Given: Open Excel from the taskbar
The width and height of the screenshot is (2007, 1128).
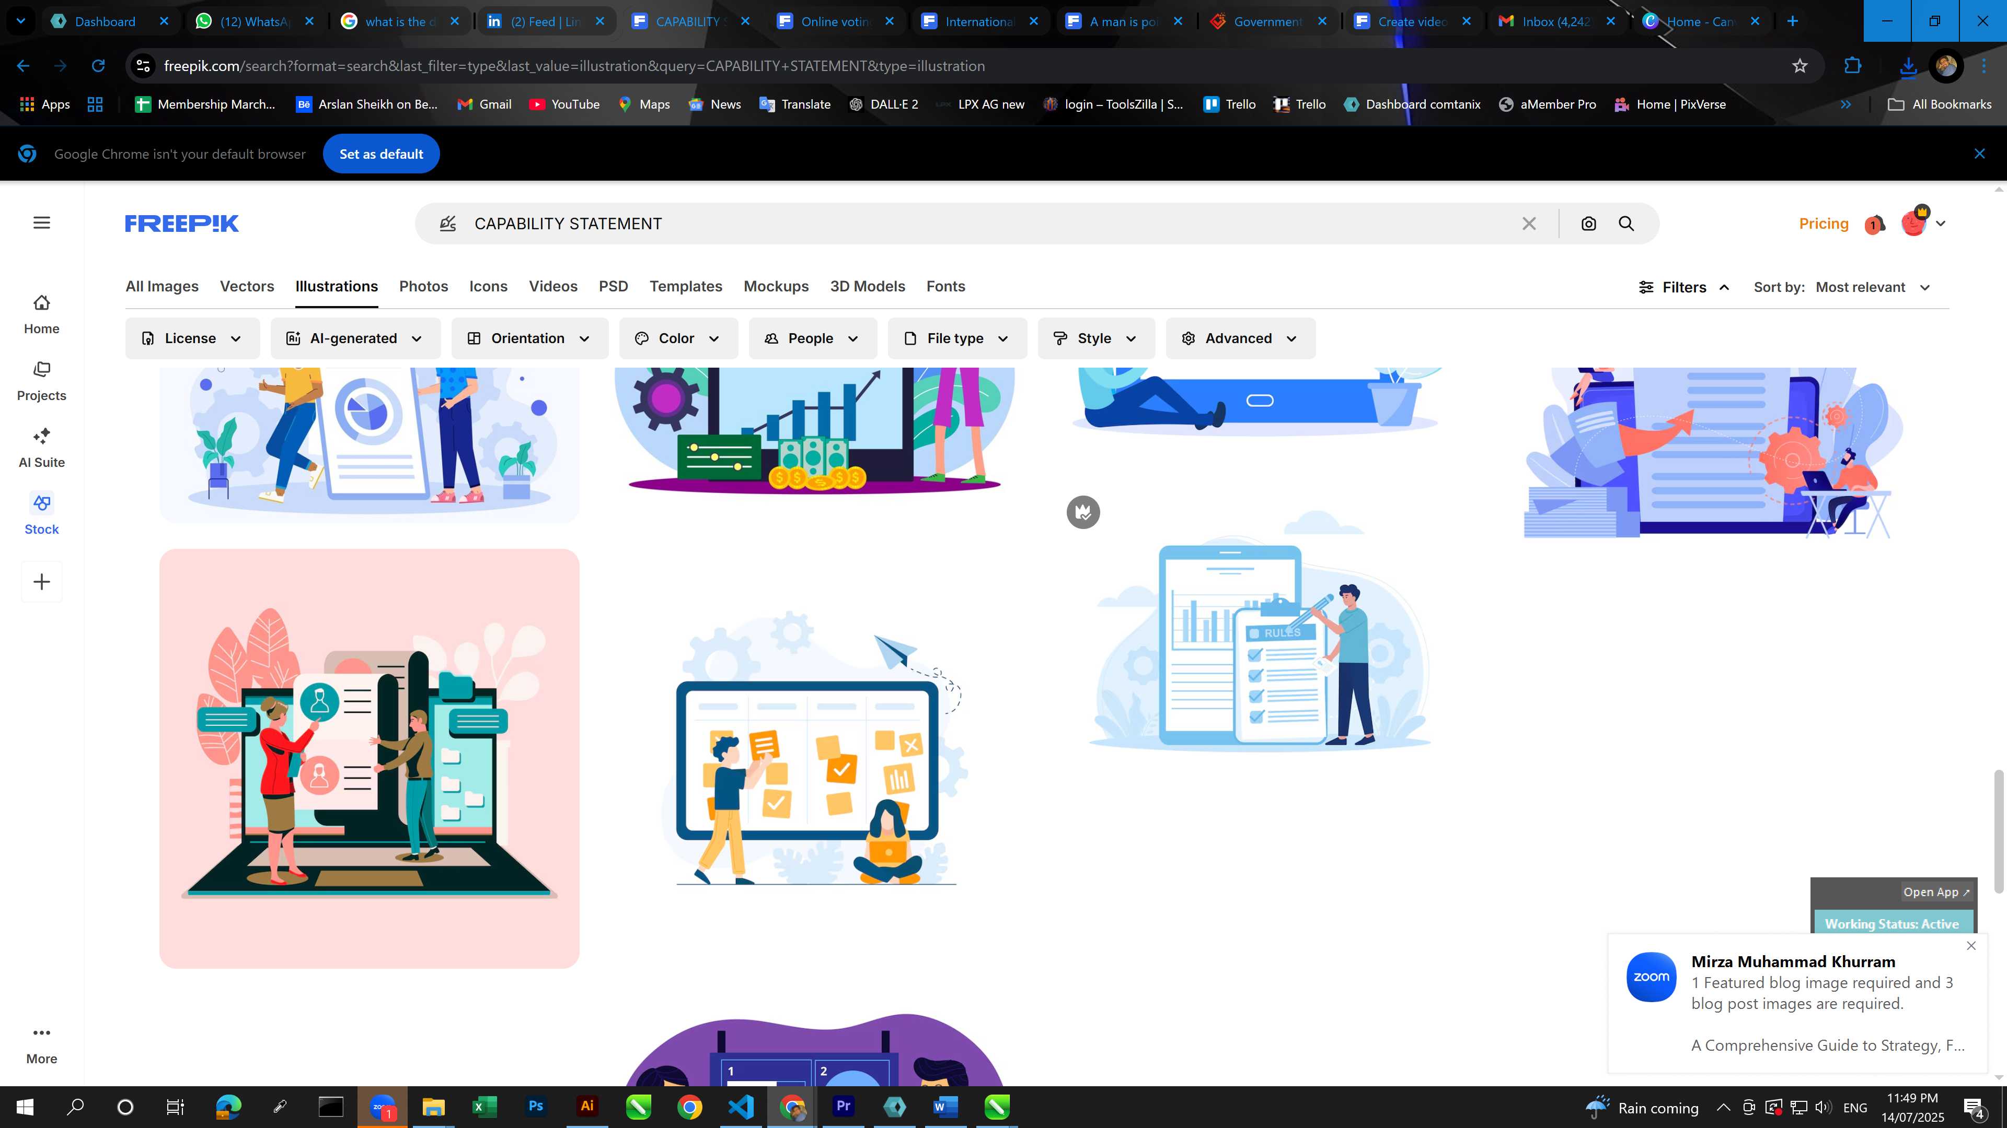Looking at the screenshot, I should (x=484, y=1106).
